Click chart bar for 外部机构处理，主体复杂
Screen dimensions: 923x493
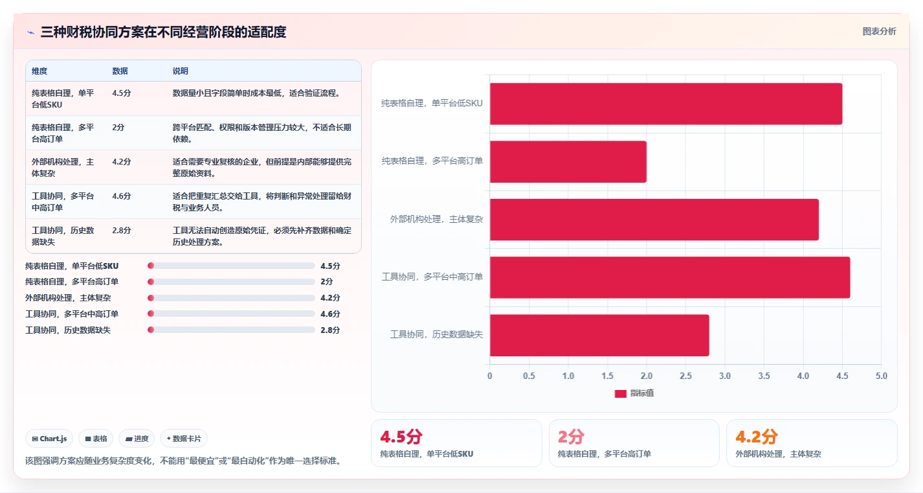pos(654,219)
